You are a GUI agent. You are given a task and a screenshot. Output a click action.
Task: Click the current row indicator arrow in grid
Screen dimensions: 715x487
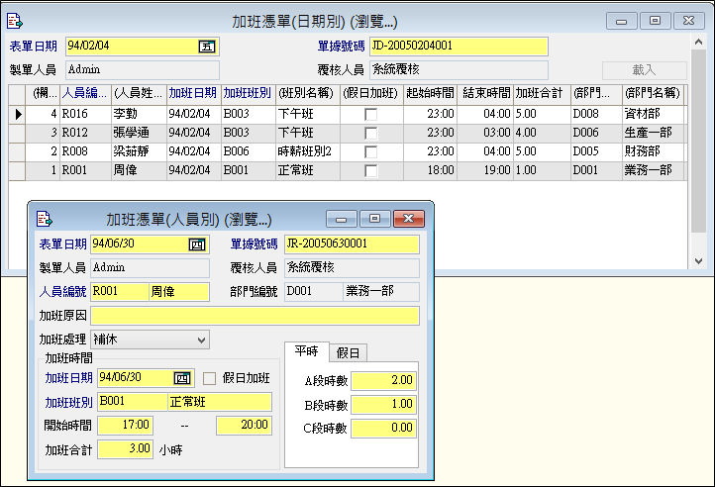18,115
